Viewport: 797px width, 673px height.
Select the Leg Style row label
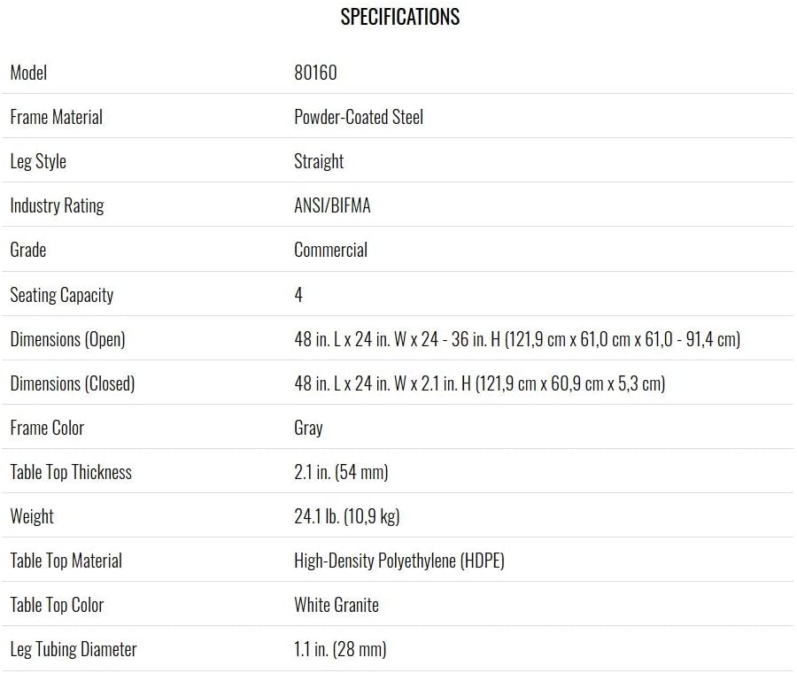coord(38,162)
